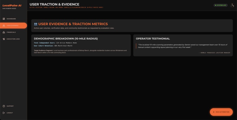
Task: Click the System Live status badge
Action: (221, 5)
